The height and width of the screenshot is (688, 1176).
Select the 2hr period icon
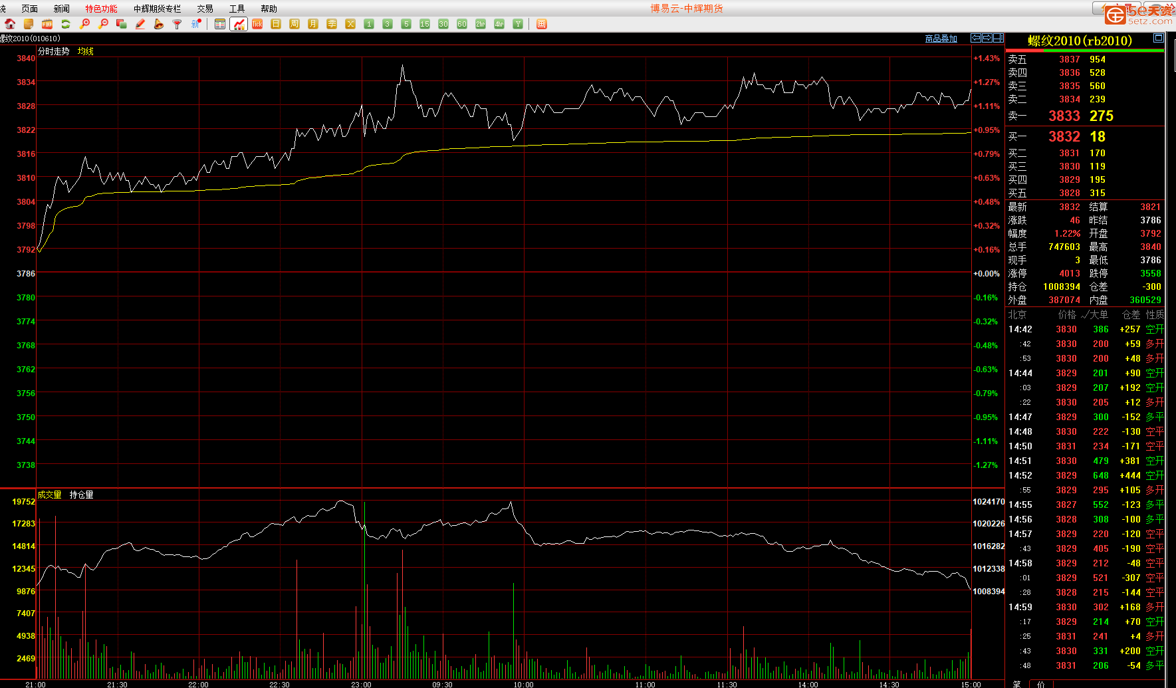(x=481, y=24)
